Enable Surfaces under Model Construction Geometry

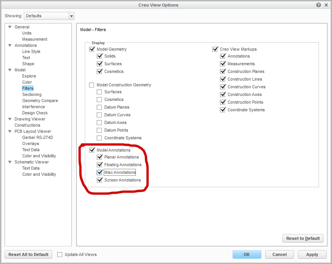click(x=99, y=92)
